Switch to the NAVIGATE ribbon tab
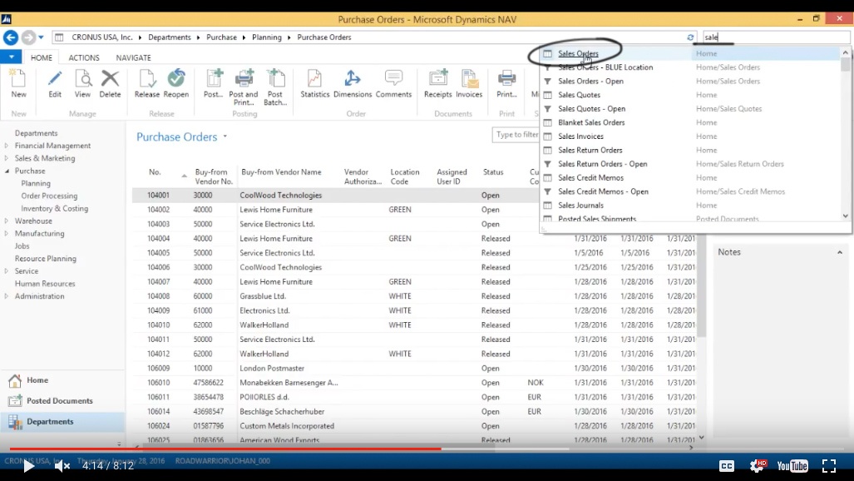854x481 pixels. (x=133, y=57)
